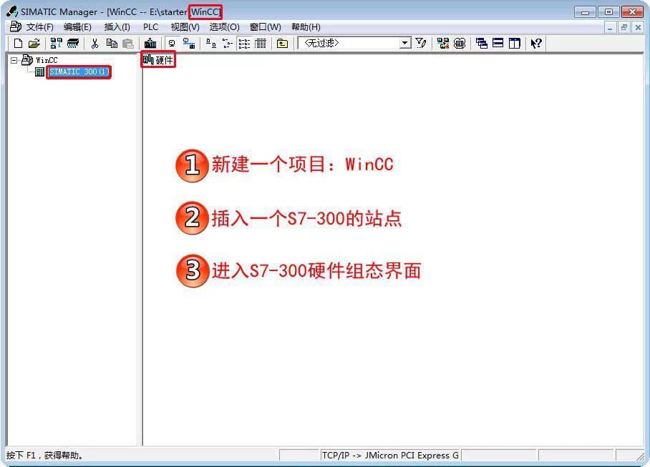This screenshot has width=650, height=467.
Task: Open the 选项(O) menu
Action: (x=224, y=27)
